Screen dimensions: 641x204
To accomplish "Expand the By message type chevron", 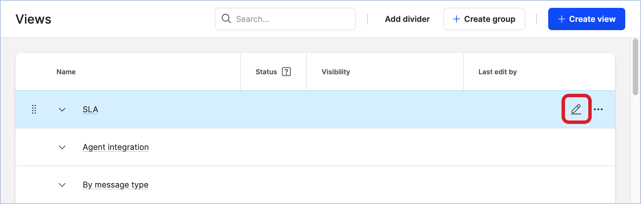I will click(62, 185).
